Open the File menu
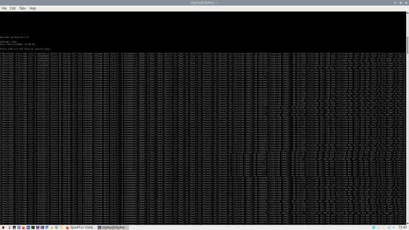409x230 pixels. (4, 8)
